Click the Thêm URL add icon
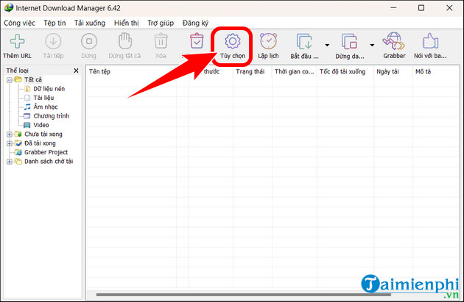Screen dimensions: 464x302 [x=17, y=41]
